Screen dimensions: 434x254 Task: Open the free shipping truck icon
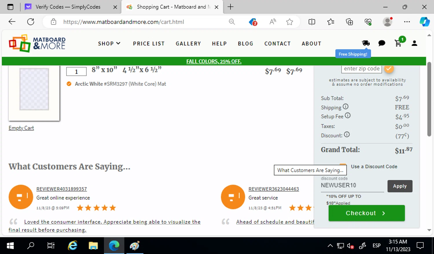click(x=366, y=43)
